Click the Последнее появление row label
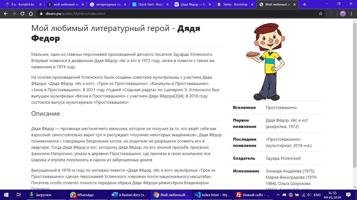This screenshot has width=357, height=200. tap(245, 142)
